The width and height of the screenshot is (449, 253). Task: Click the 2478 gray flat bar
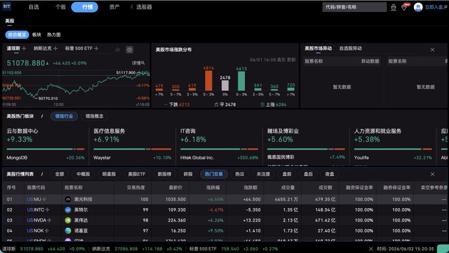225,86
